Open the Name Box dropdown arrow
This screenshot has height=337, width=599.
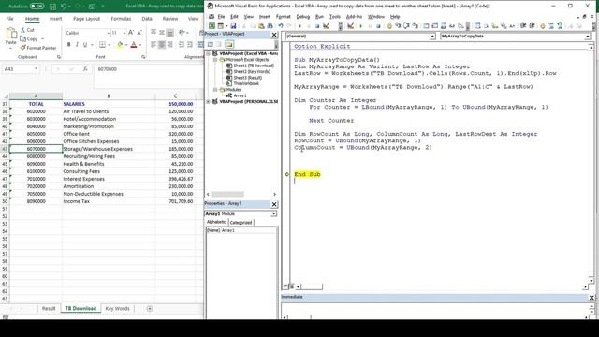pyautogui.click(x=36, y=69)
